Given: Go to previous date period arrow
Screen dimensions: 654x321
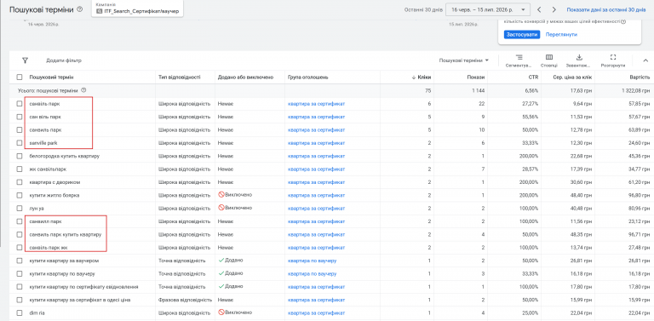Looking at the screenshot, I should click(x=539, y=9).
